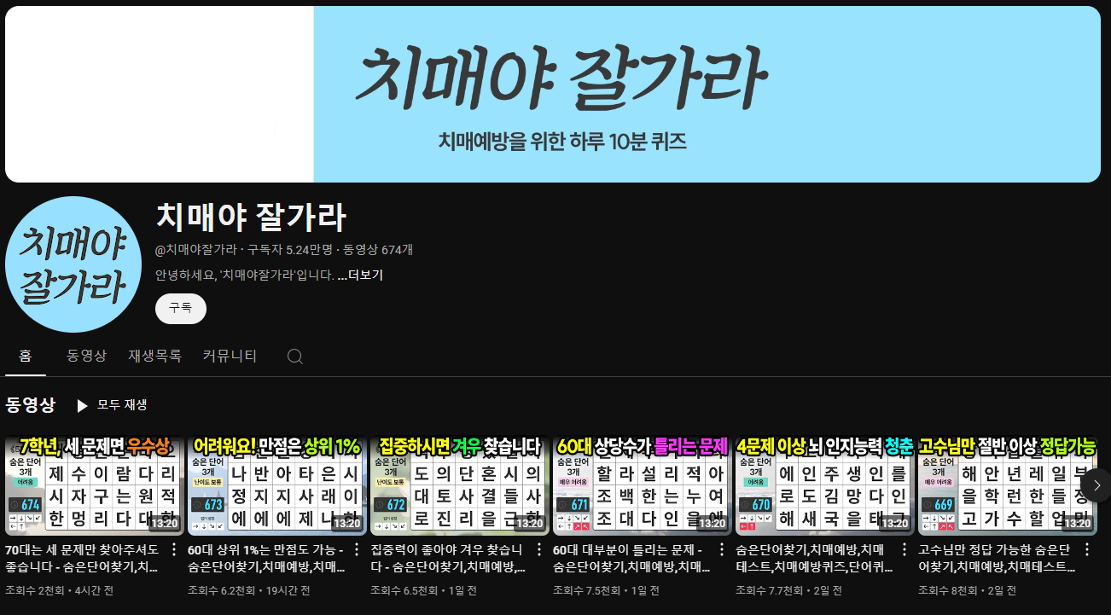Click the right chevron to show more videos
Image resolution: width=1111 pixels, height=615 pixels.
[x=1096, y=484]
